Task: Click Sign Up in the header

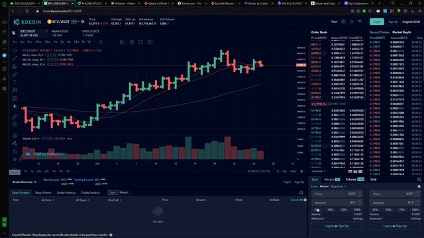Action: point(393,22)
